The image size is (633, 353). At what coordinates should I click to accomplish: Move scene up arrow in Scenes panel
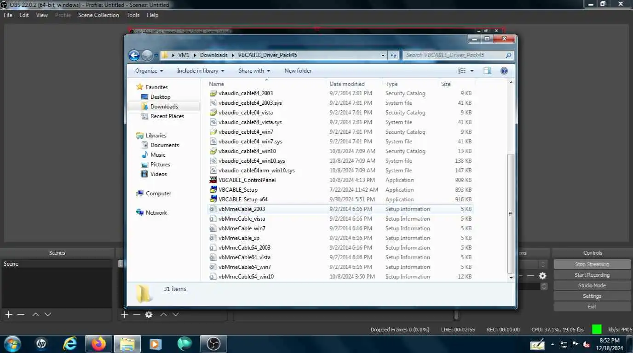[35, 314]
